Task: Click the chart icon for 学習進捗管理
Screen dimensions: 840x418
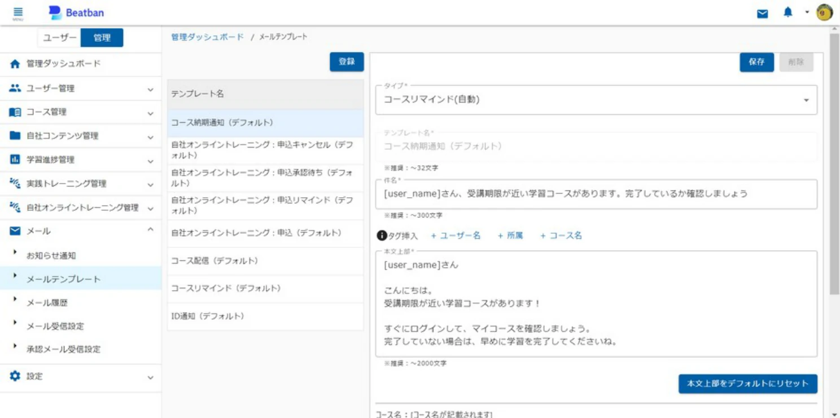Action: [x=15, y=159]
